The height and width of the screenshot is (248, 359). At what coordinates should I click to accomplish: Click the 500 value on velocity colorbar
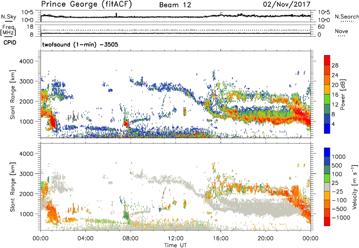click(x=337, y=166)
